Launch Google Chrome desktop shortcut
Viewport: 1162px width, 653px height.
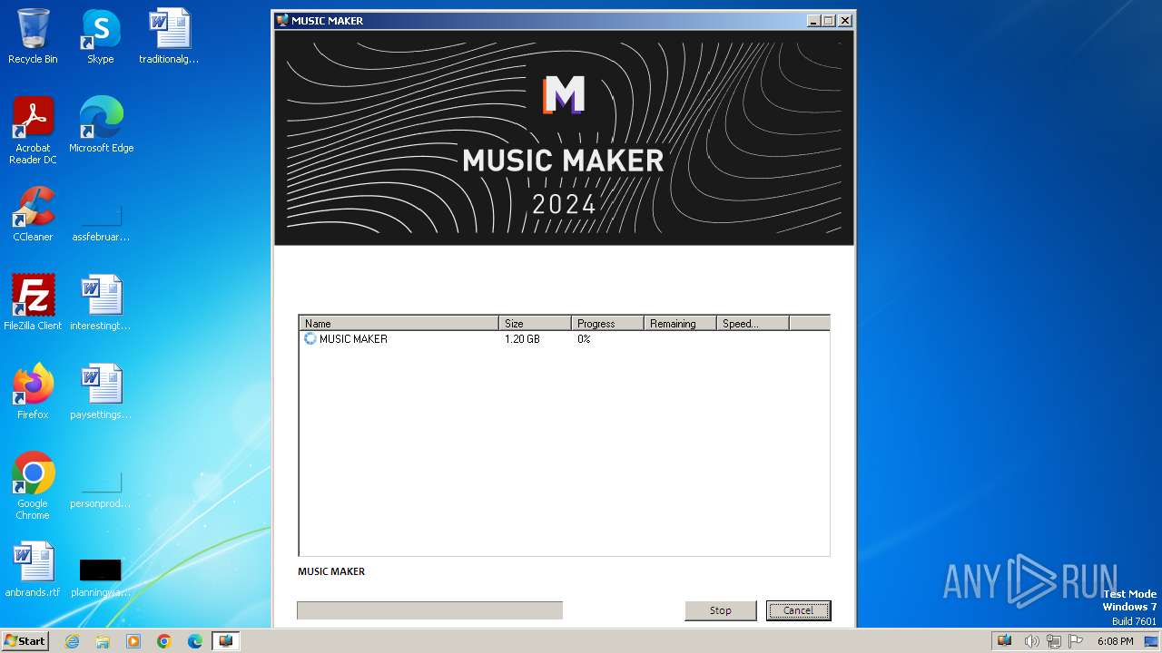pyautogui.click(x=33, y=486)
